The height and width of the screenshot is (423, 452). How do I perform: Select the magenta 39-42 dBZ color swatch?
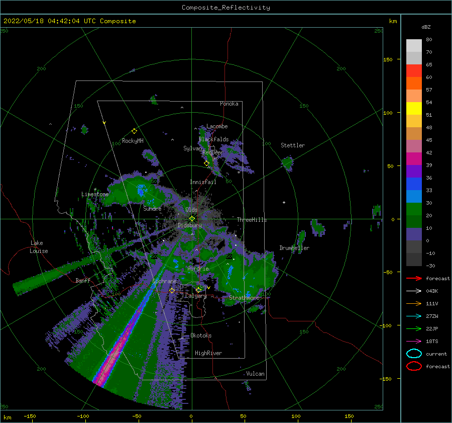point(414,159)
